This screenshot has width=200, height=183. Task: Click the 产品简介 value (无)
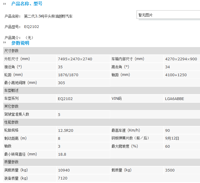click(x=29, y=38)
